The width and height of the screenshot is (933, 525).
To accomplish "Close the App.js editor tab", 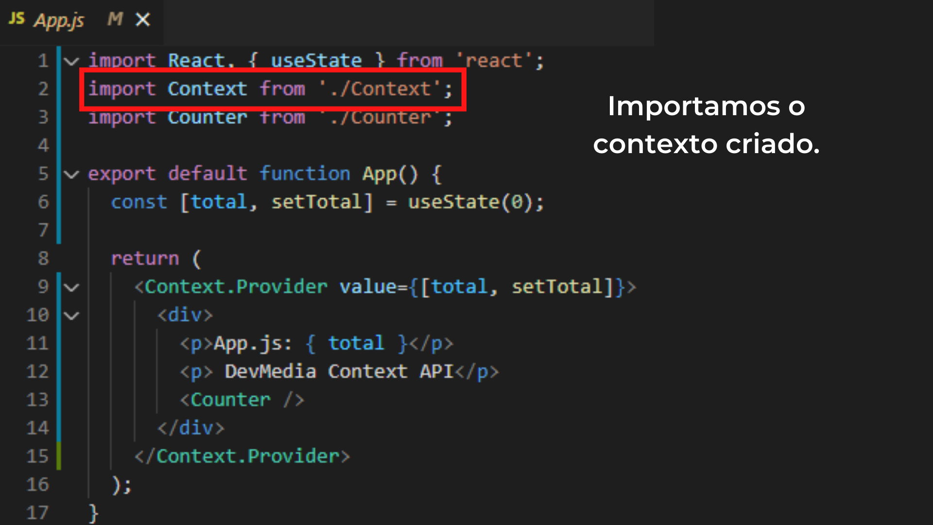I will coord(143,20).
